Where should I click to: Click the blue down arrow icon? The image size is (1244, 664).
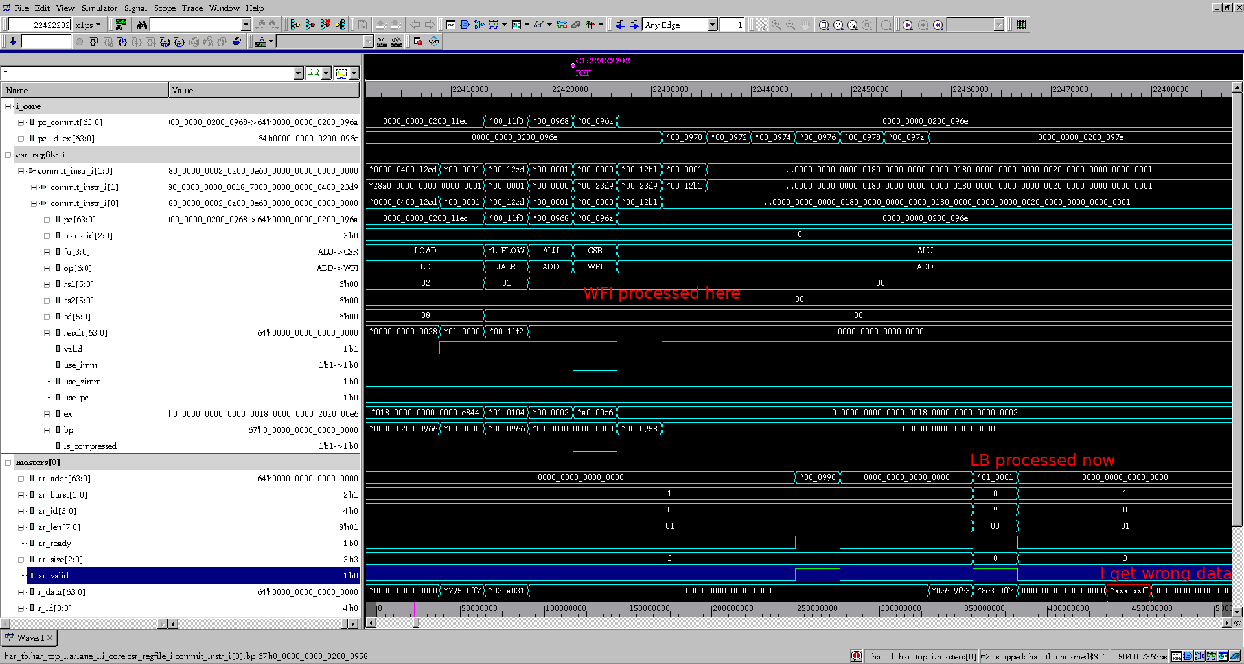point(13,41)
